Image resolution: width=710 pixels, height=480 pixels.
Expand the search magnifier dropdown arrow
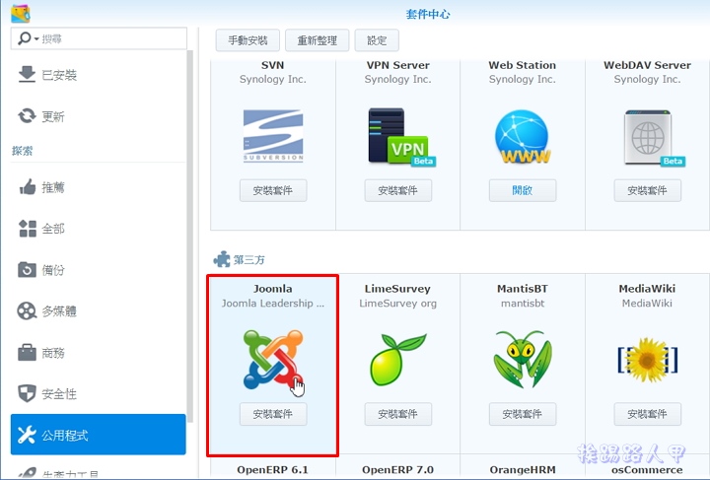tap(36, 38)
